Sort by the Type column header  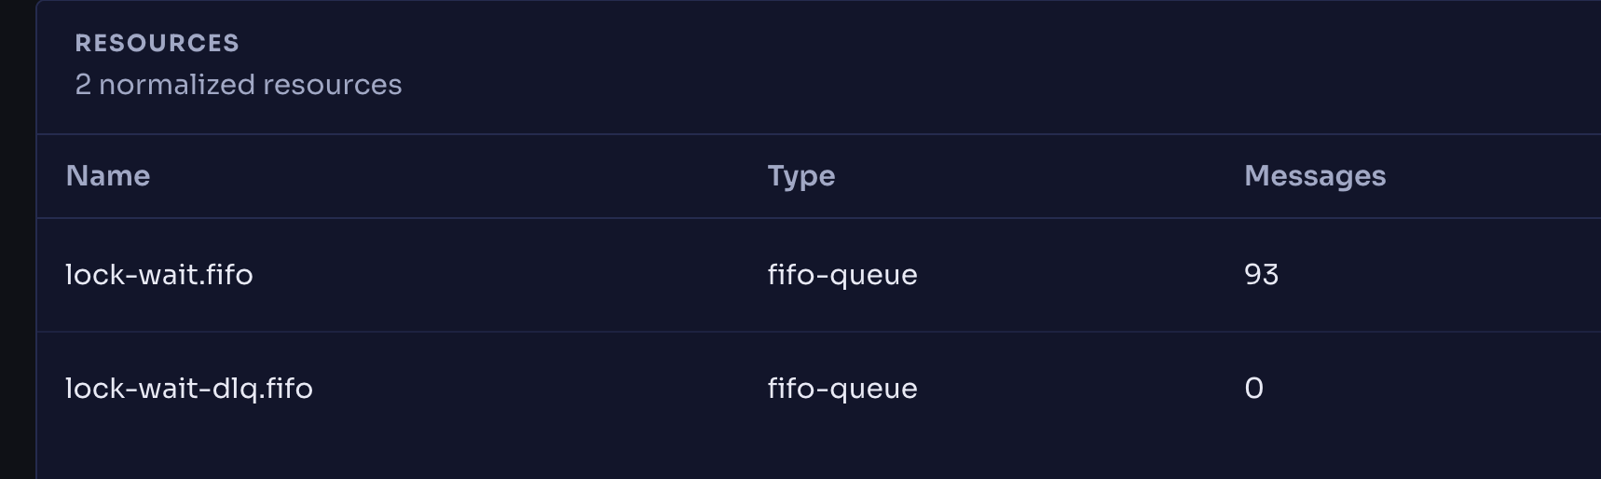(x=801, y=176)
